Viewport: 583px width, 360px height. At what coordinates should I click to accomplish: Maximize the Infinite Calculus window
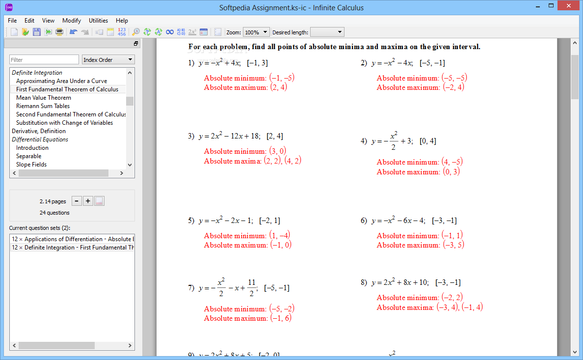point(551,5)
